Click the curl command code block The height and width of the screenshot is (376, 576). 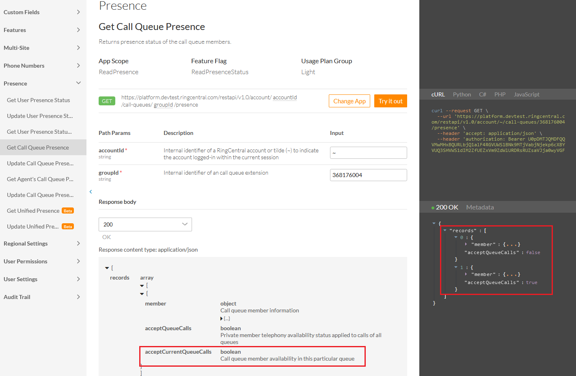(x=498, y=130)
